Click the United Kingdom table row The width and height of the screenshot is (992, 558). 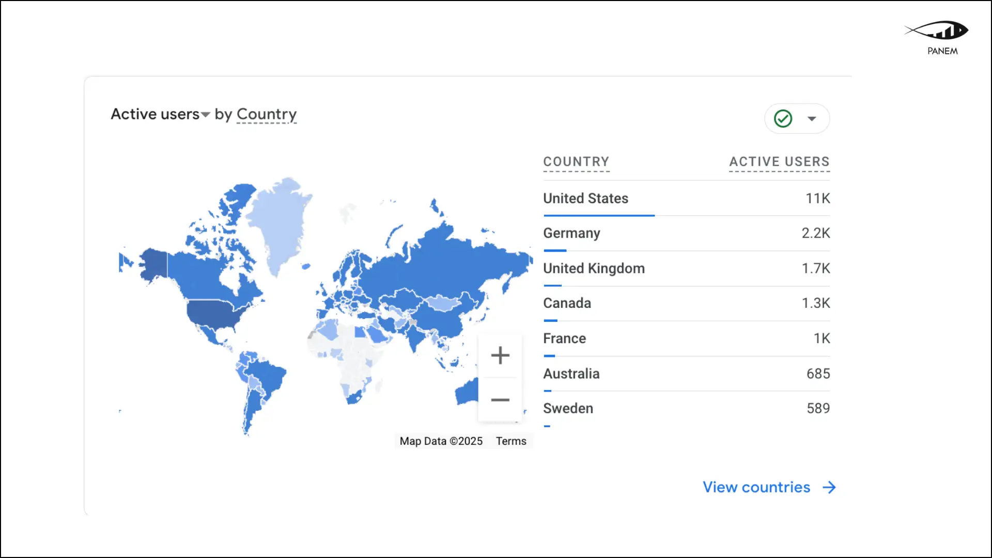594,268
